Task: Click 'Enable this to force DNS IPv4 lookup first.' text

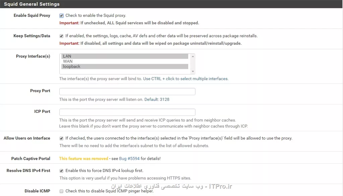Action: coord(105,171)
